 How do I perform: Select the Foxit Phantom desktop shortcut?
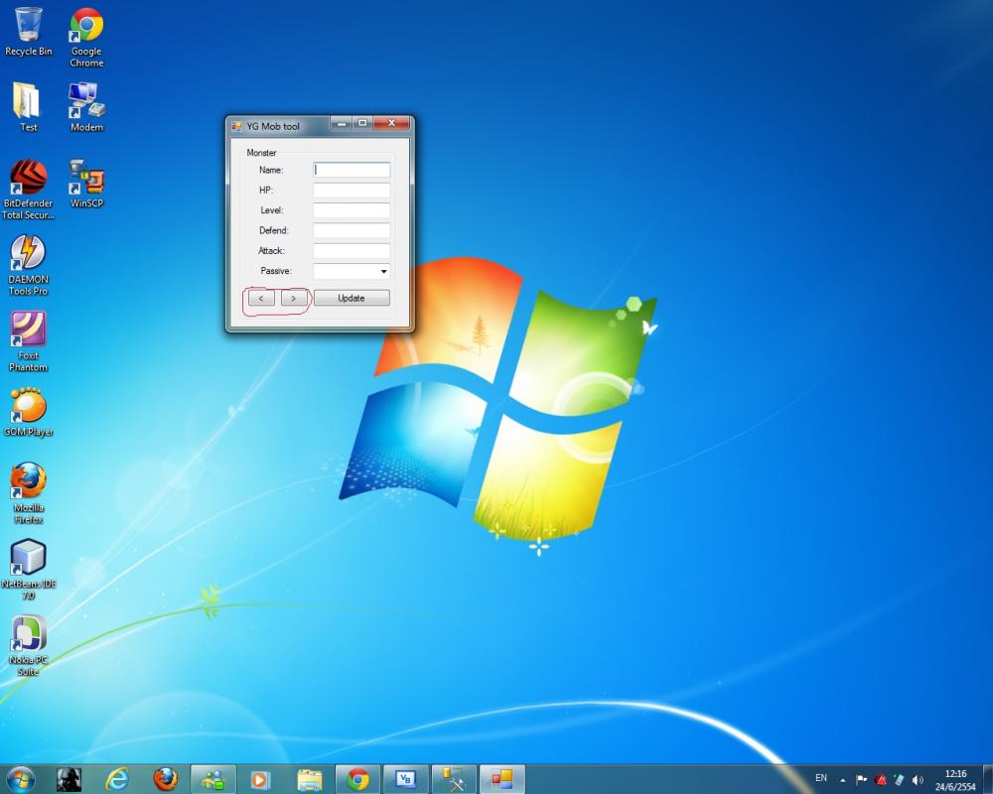28,341
